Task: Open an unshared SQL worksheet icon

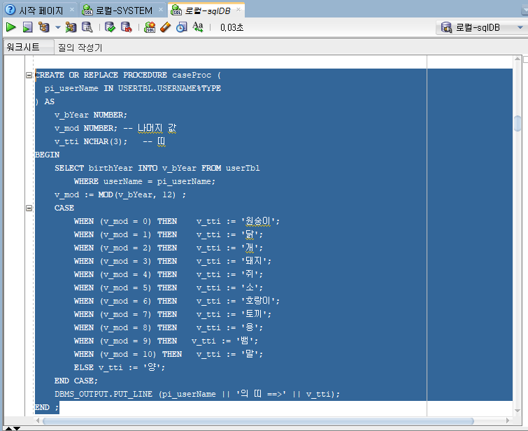Action: 150,27
